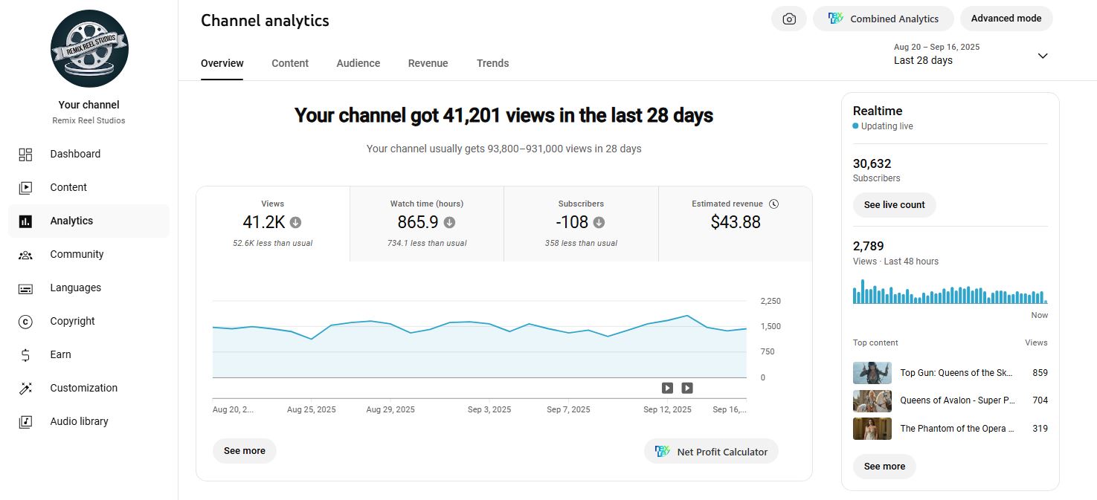Open the Revenue tab
1097x500 pixels.
pos(428,63)
